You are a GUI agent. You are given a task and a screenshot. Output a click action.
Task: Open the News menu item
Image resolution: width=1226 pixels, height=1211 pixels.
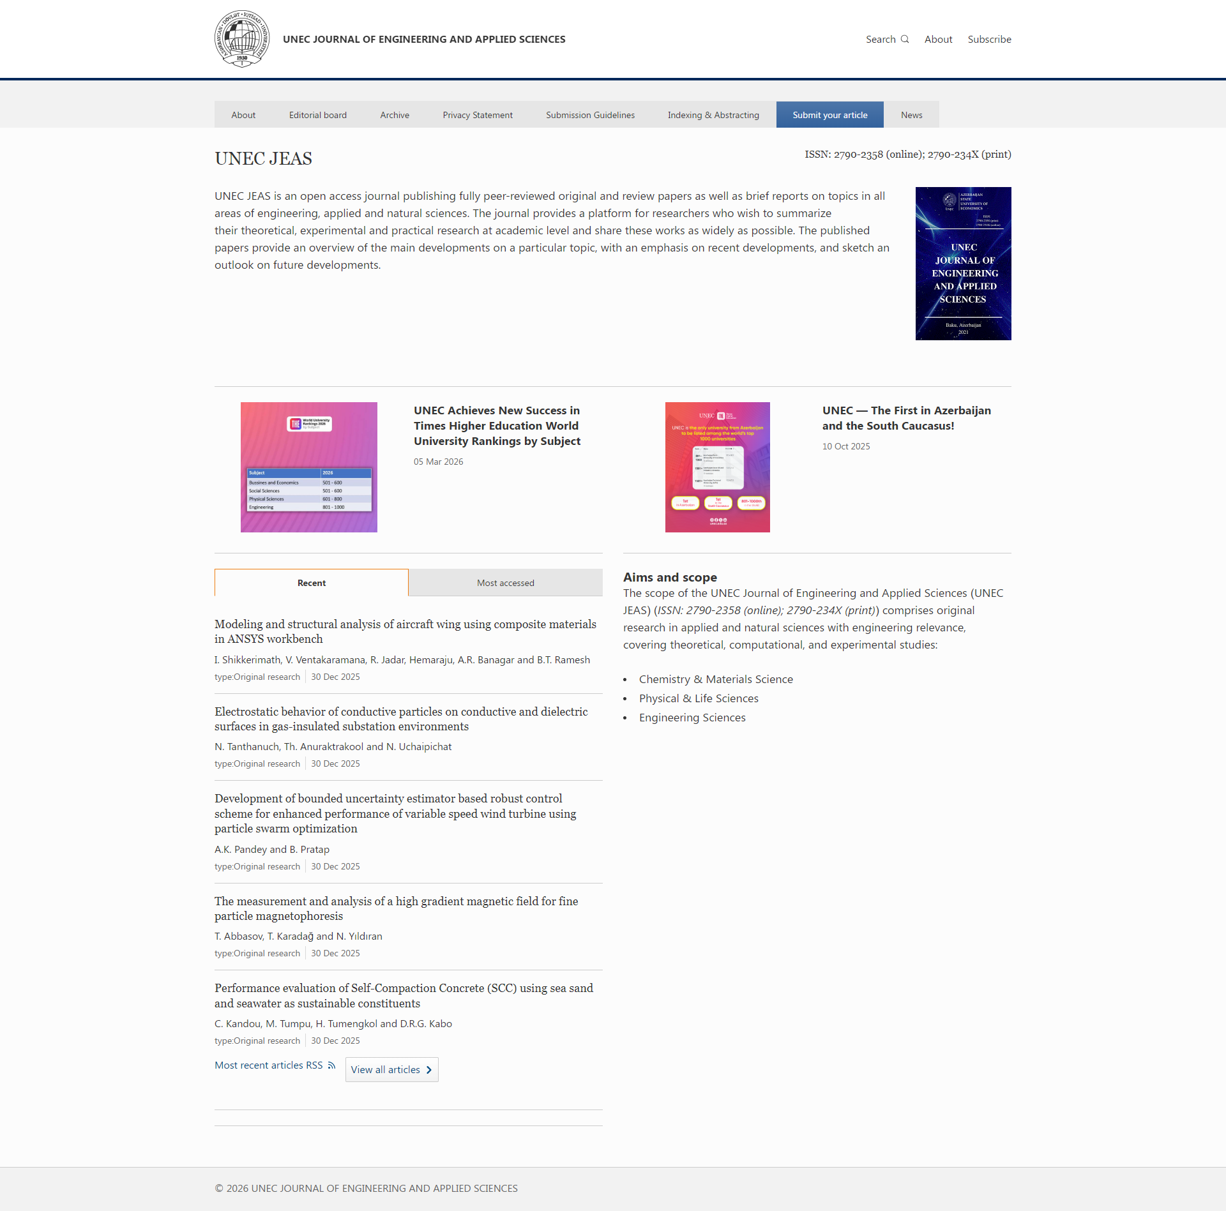(911, 115)
